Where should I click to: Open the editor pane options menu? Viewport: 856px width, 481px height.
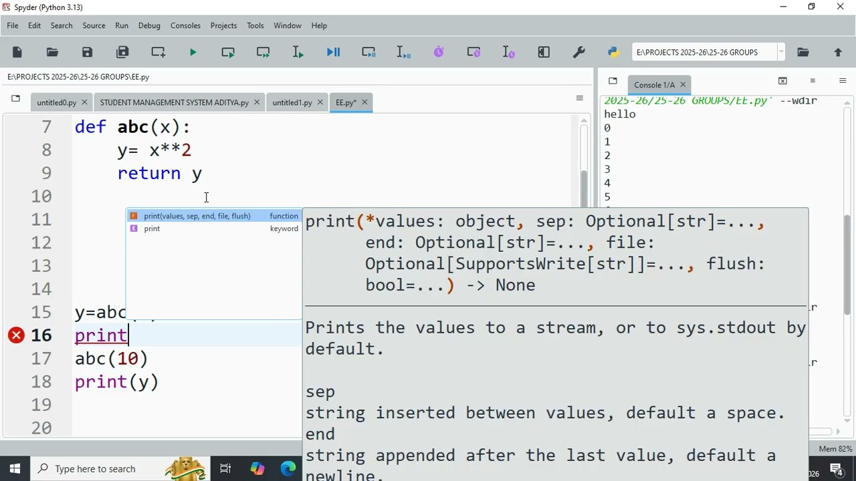[x=580, y=99]
